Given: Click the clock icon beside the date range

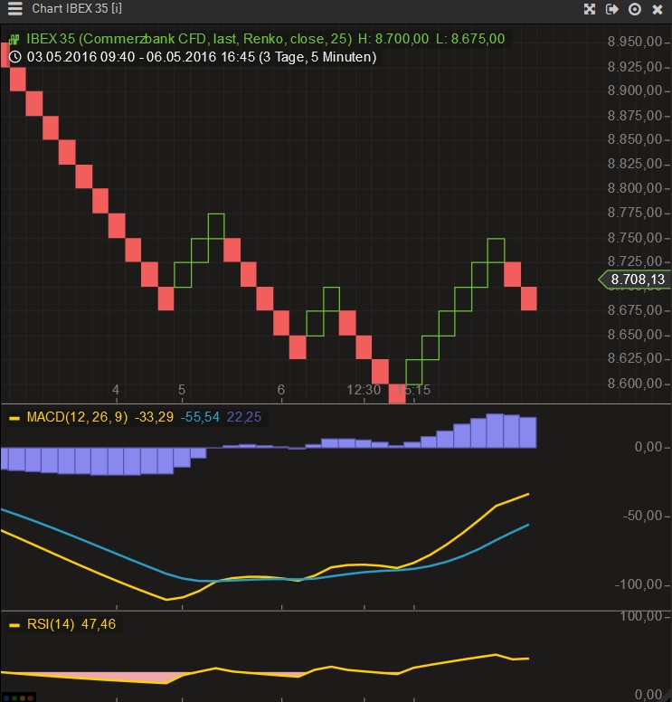Looking at the screenshot, I should pyautogui.click(x=14, y=56).
